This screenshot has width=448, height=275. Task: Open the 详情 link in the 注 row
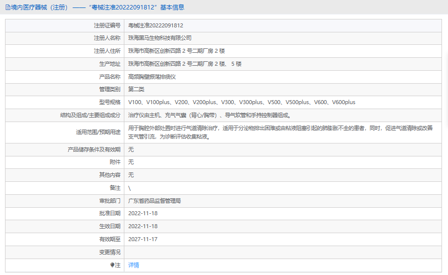[133, 265]
